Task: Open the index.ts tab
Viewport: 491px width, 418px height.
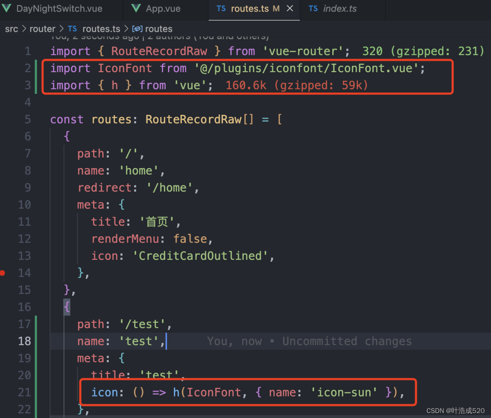Action: click(x=339, y=9)
